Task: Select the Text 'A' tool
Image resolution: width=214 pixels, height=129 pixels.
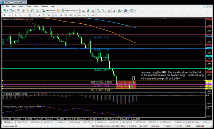Action: coord(39,15)
